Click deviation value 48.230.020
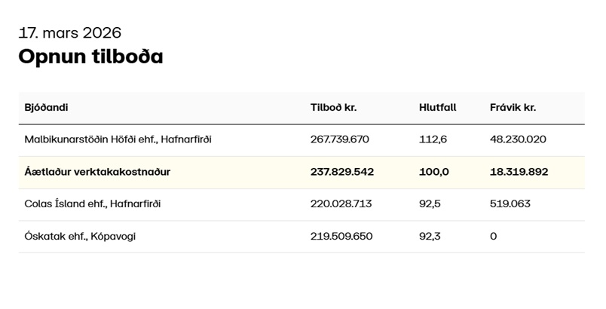606x309 pixels. point(518,139)
